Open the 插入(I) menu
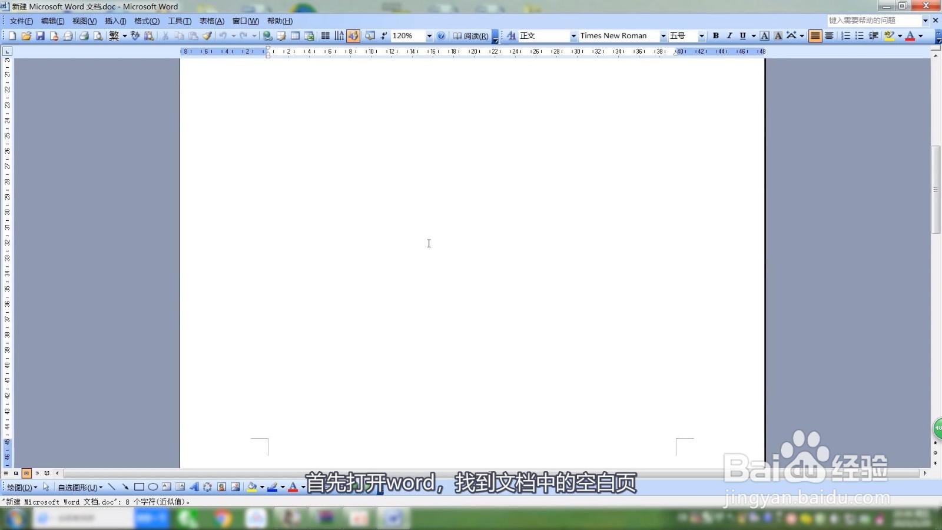 click(x=115, y=21)
